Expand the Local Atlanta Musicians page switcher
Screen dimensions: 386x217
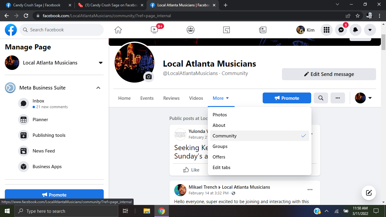point(101,63)
